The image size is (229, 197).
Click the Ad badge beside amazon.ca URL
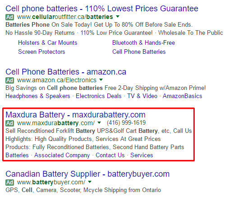(10, 80)
